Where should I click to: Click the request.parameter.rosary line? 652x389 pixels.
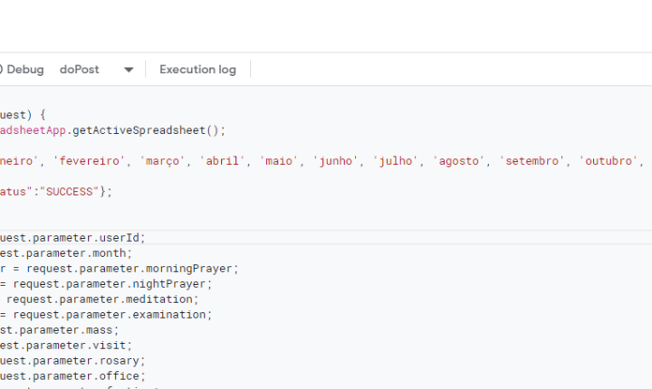point(72,361)
